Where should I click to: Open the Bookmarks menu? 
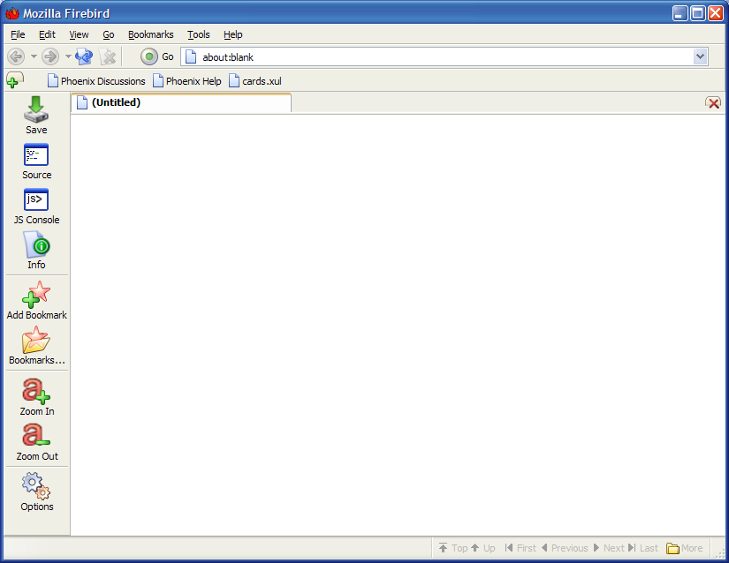[x=150, y=34]
